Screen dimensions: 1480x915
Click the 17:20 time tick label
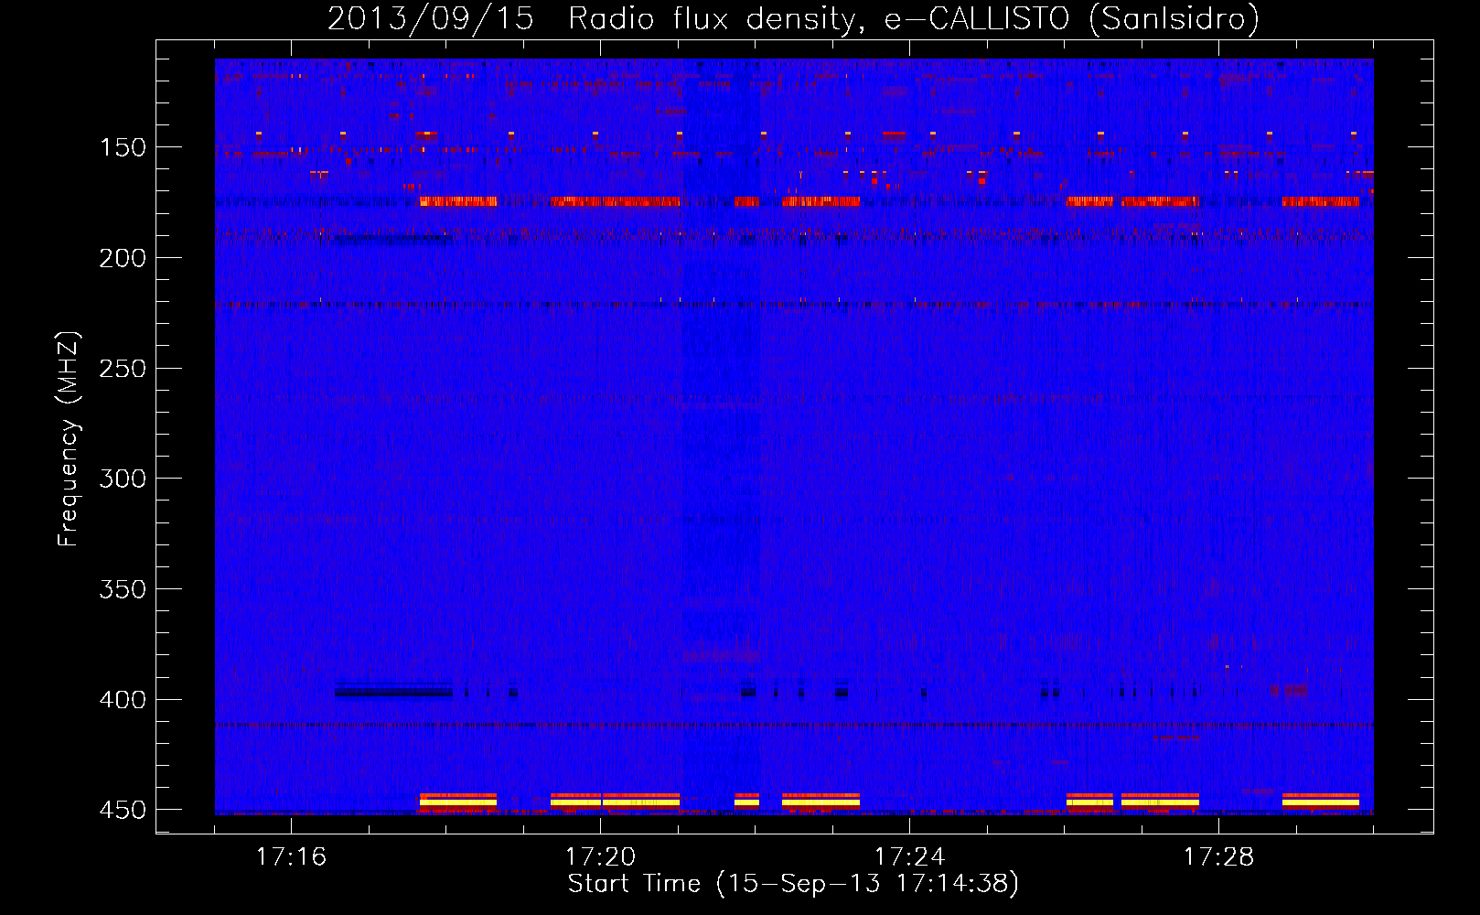coord(600,856)
